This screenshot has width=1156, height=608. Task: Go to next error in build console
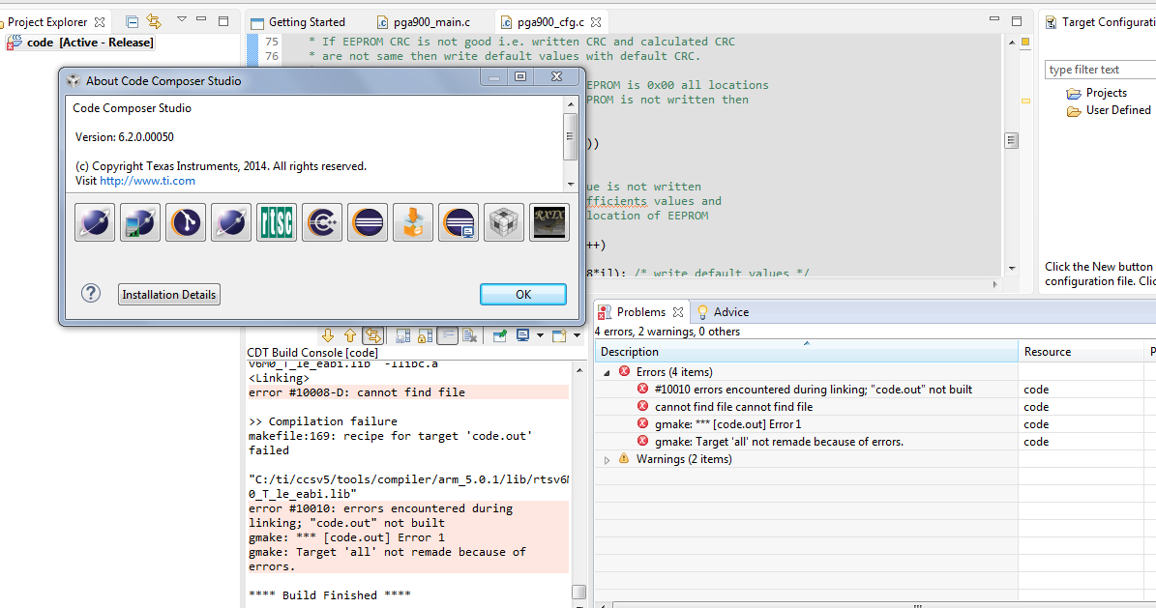coord(328,336)
